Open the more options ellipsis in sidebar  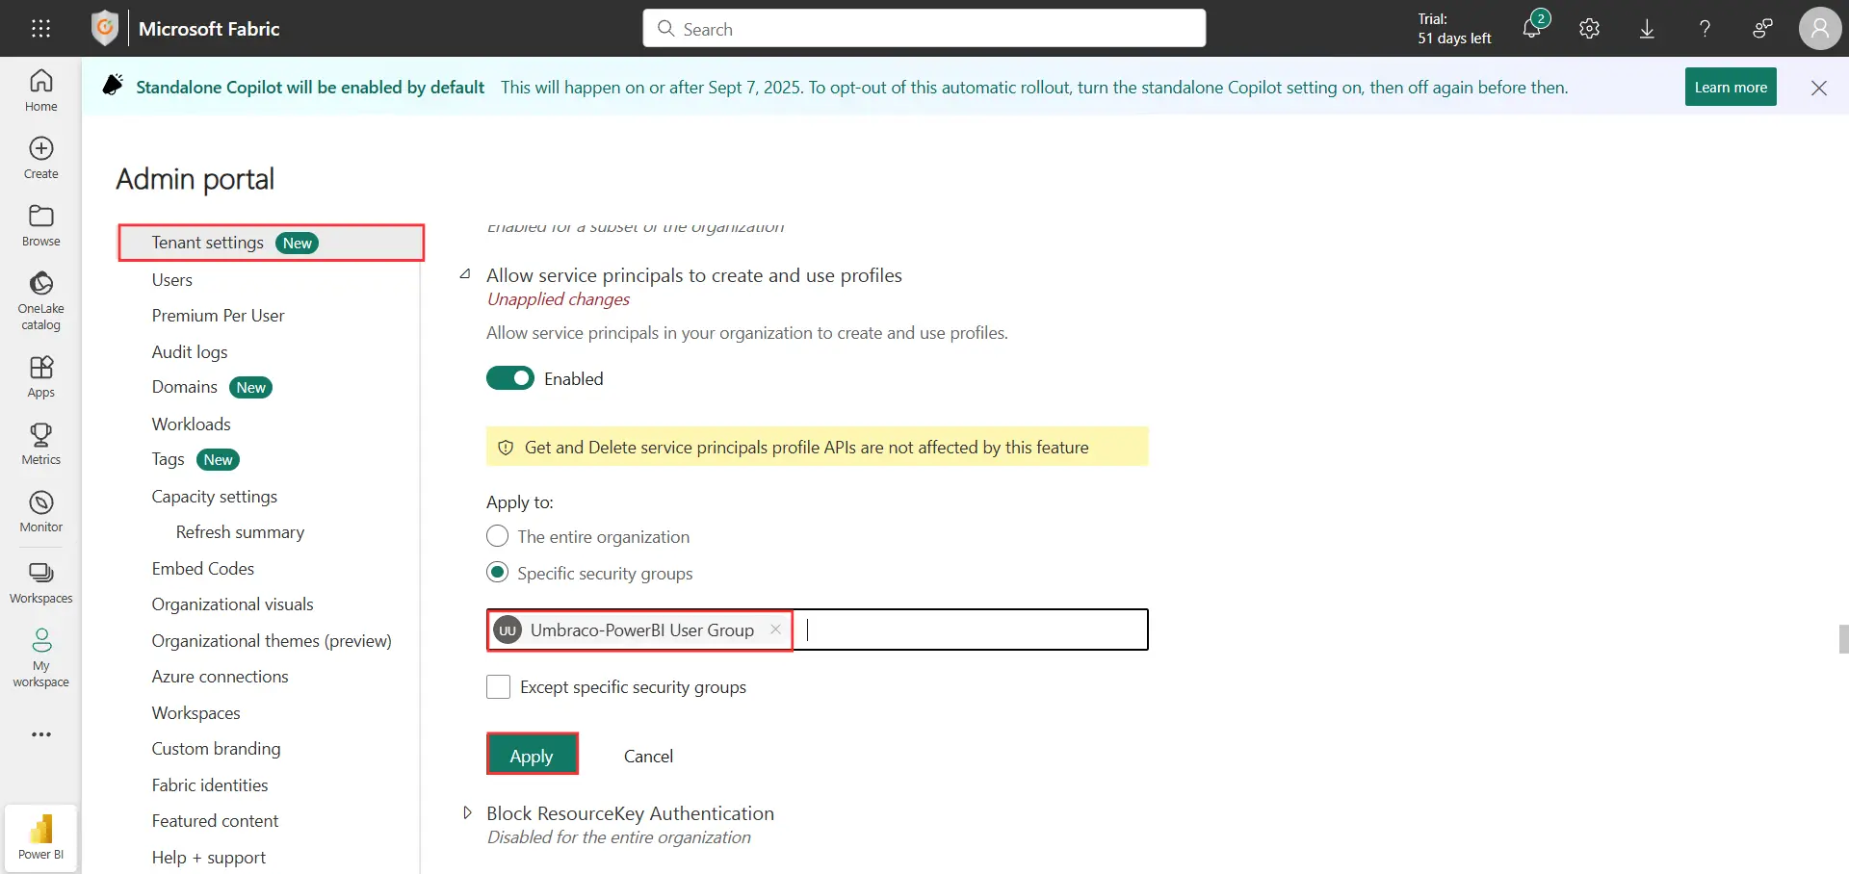click(x=40, y=734)
